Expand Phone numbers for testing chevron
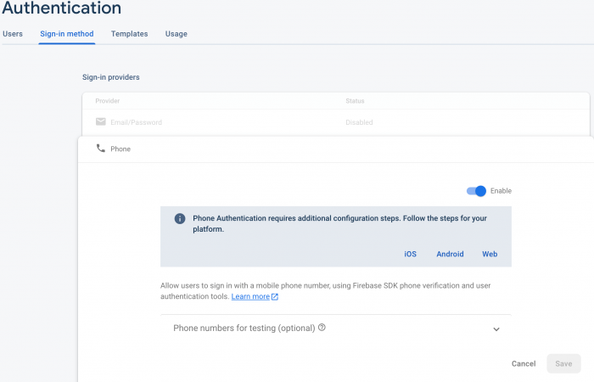Screen dimensions: 594x382 click(x=496, y=329)
